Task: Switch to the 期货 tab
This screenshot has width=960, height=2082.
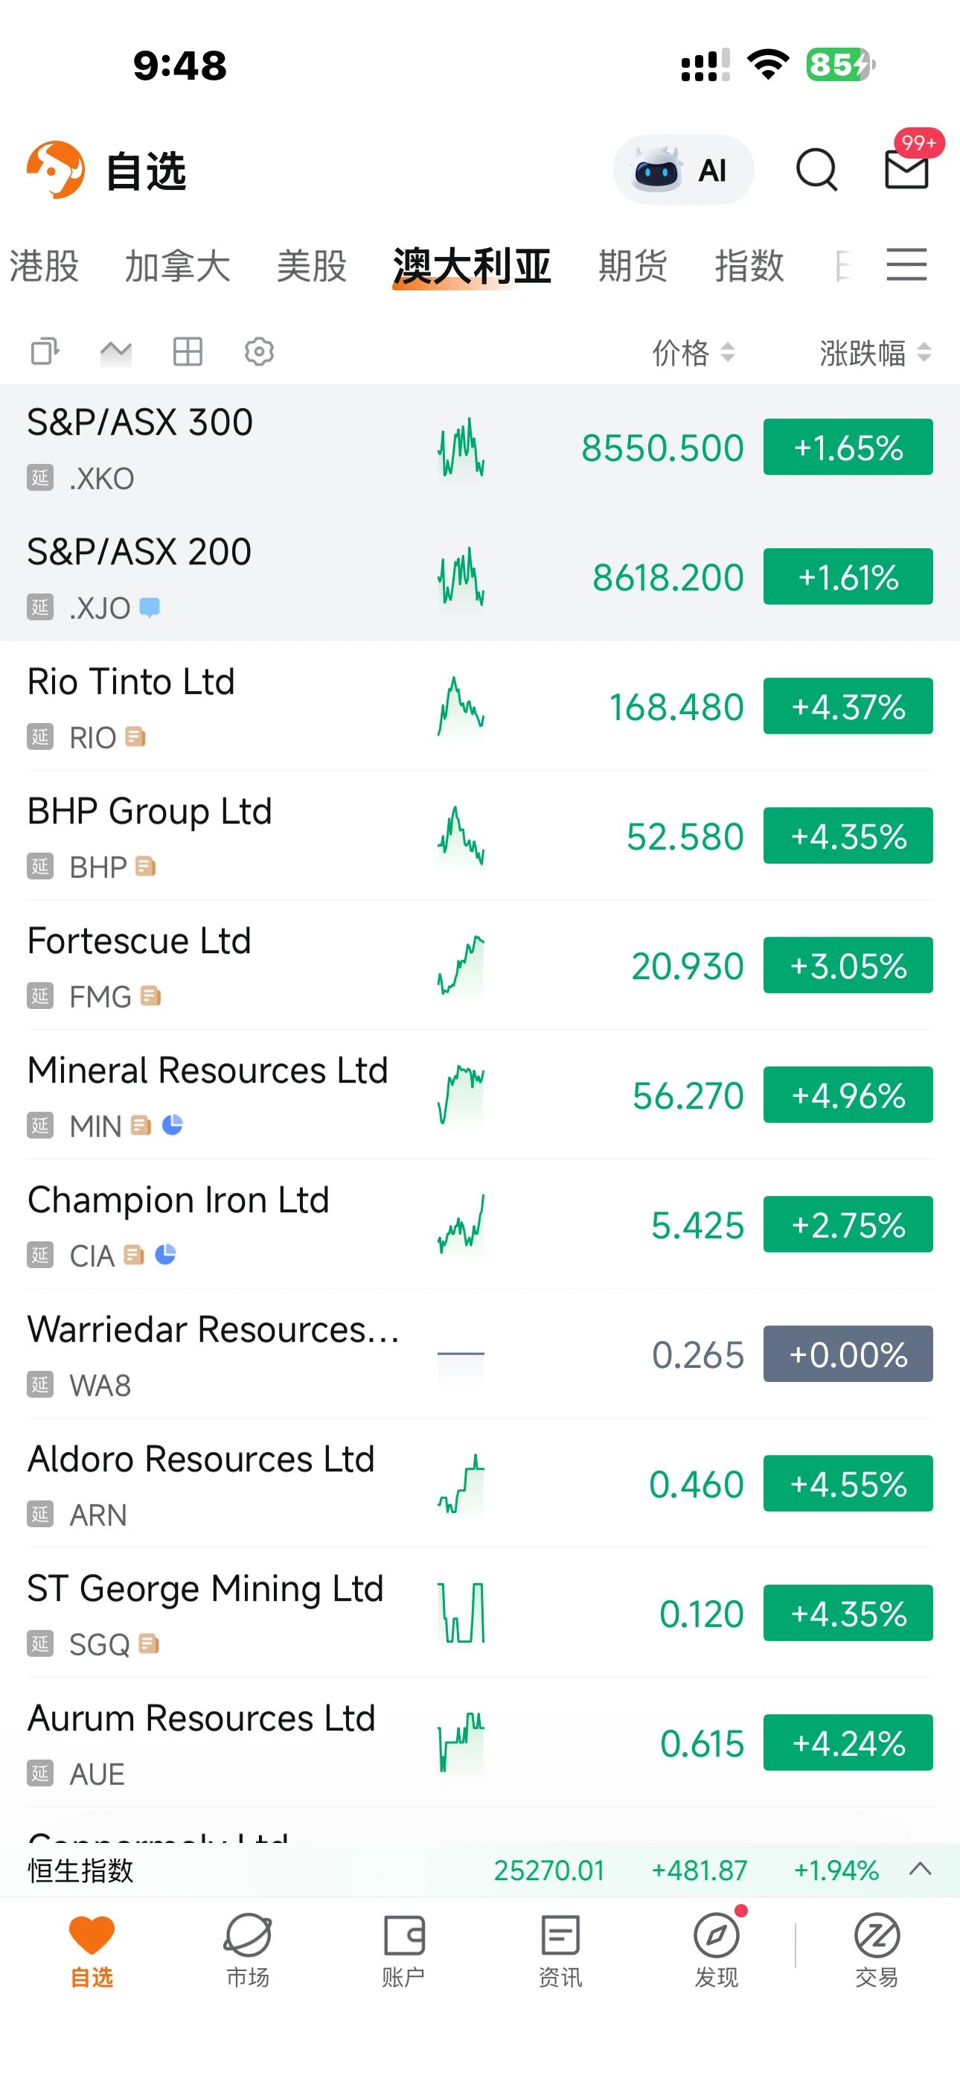Action: pyautogui.click(x=633, y=266)
